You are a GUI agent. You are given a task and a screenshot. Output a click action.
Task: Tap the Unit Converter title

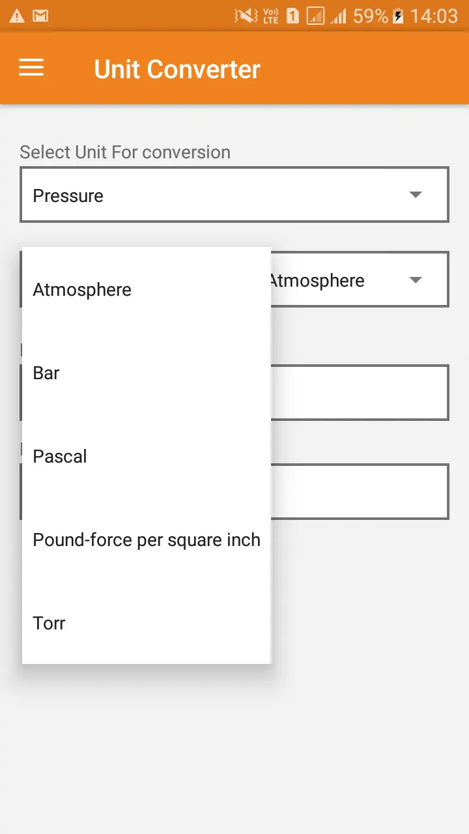pos(177,69)
